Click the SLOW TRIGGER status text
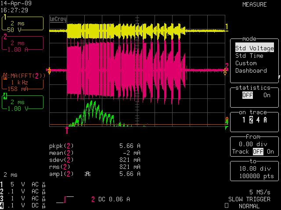The height and width of the screenshot is (210, 281). pos(249,199)
